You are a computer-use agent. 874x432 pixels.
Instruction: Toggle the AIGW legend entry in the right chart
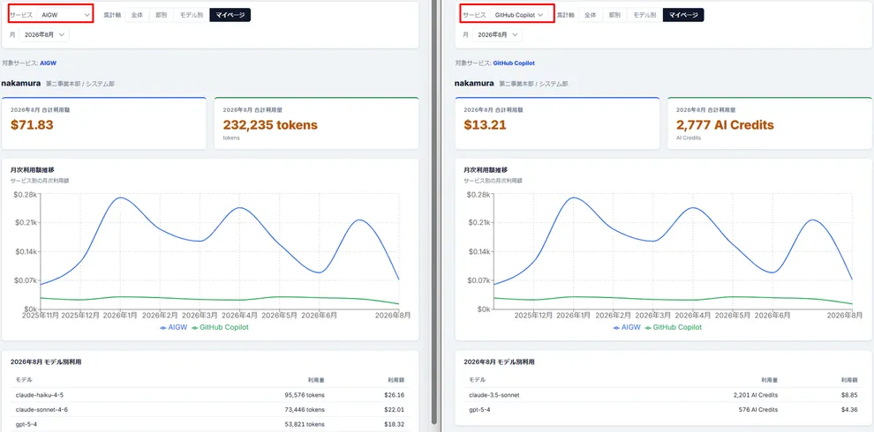tap(627, 327)
